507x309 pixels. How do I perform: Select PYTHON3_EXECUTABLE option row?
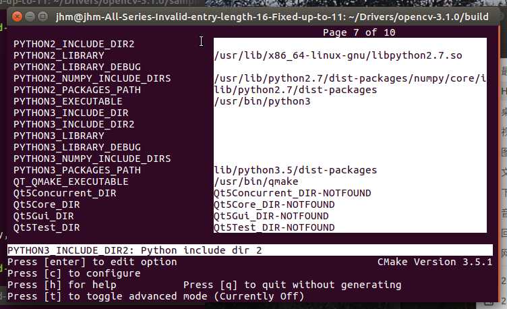68,101
